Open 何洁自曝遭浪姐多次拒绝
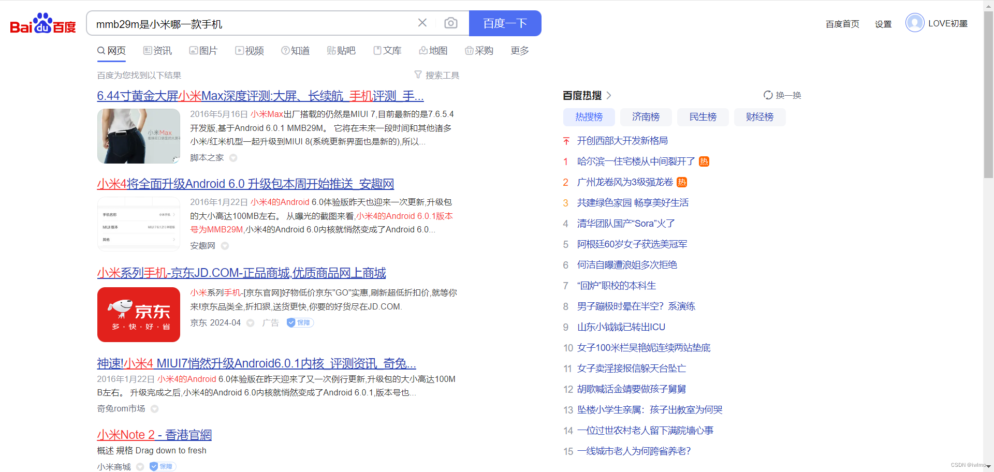The height and width of the screenshot is (472, 994). coord(627,265)
